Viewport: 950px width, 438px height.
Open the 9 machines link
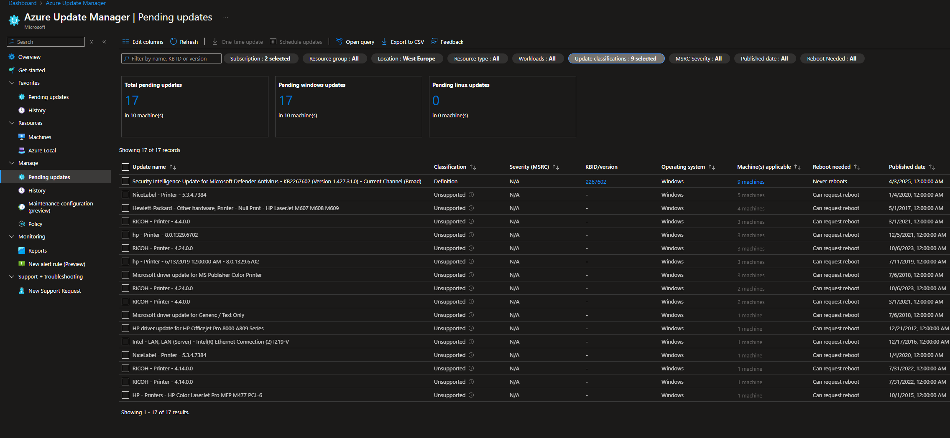(x=751, y=182)
